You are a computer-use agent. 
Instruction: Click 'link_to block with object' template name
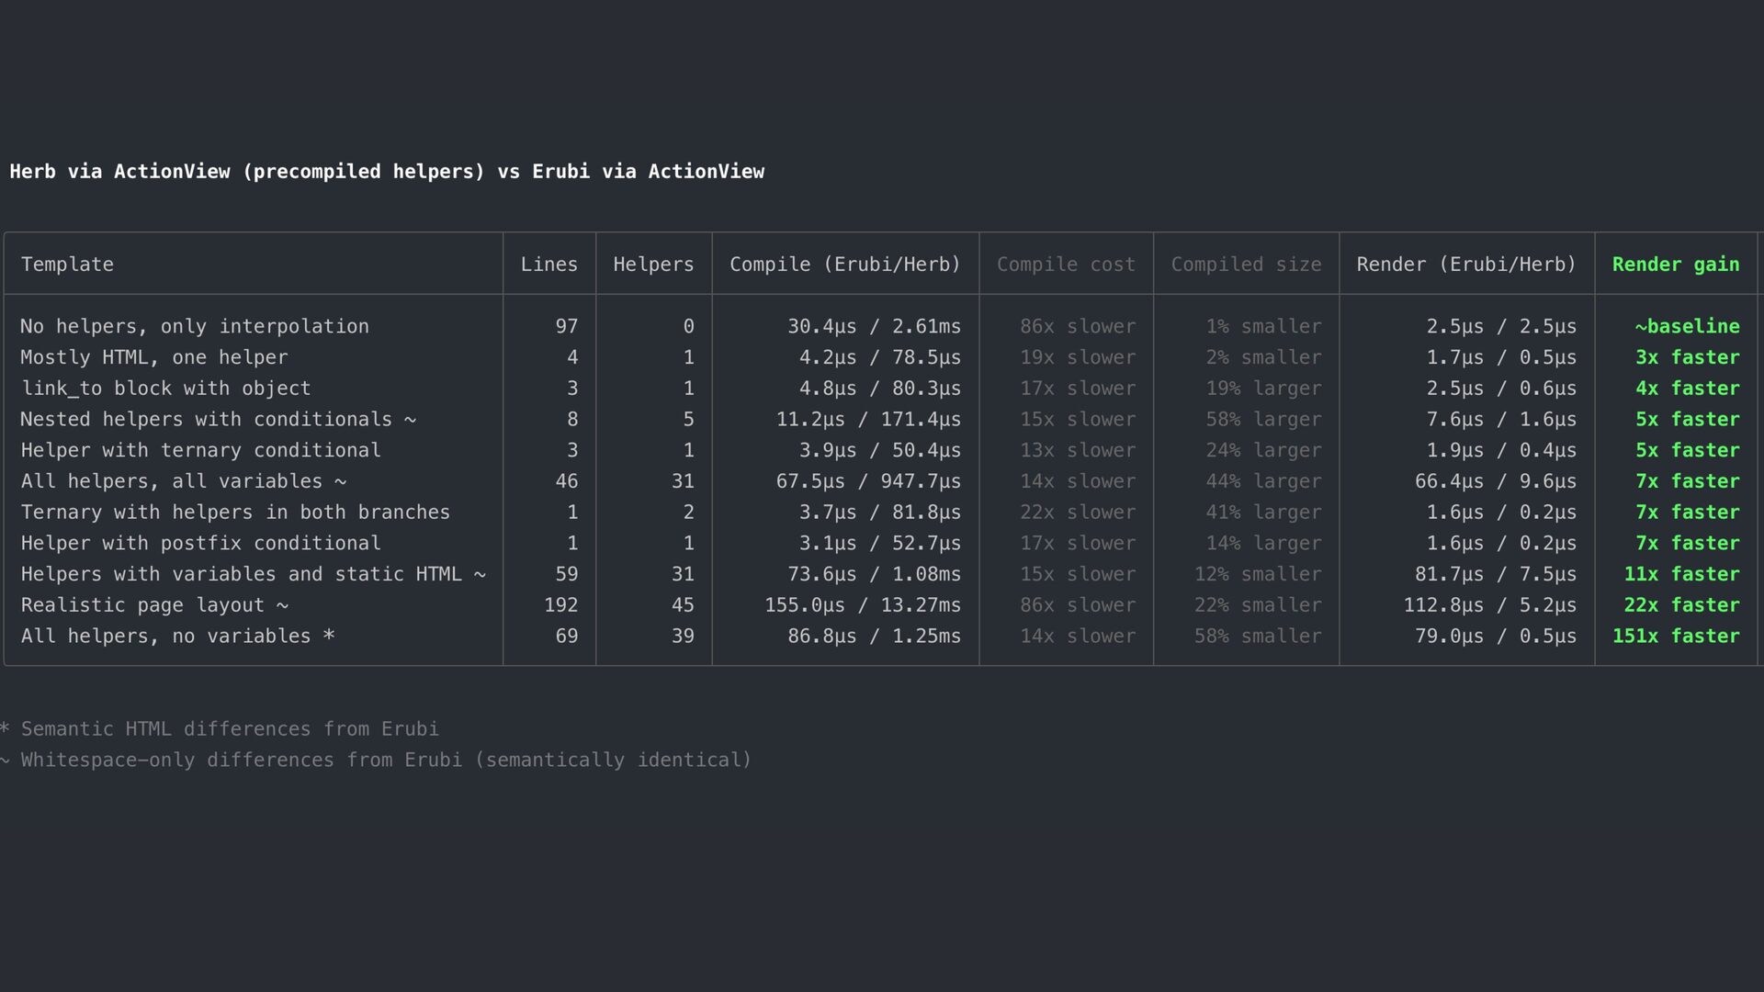[165, 389]
